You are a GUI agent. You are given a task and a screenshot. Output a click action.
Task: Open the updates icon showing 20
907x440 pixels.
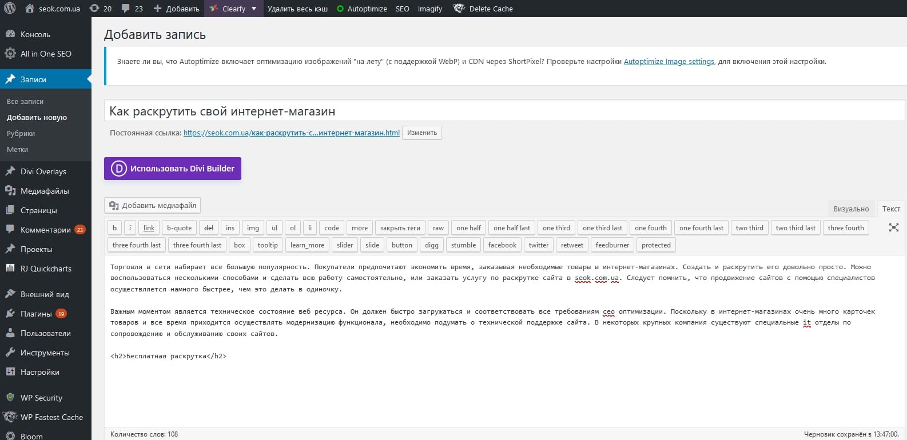[x=94, y=9]
